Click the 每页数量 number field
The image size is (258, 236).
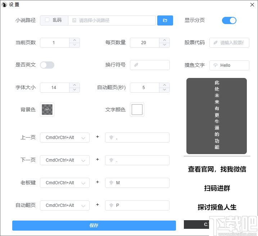coord(145,43)
